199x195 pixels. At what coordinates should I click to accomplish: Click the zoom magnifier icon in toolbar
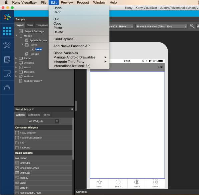[x=192, y=26]
